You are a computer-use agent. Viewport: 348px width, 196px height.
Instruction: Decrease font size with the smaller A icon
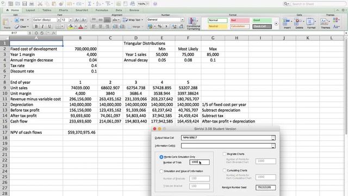click(83, 20)
